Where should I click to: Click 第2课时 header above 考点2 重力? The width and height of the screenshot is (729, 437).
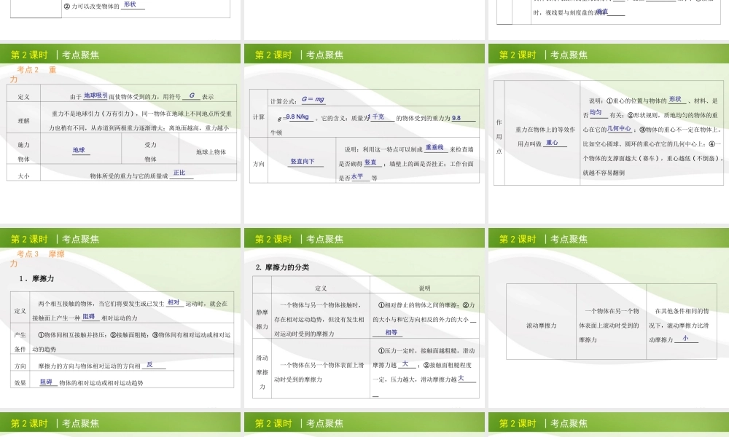click(x=29, y=55)
